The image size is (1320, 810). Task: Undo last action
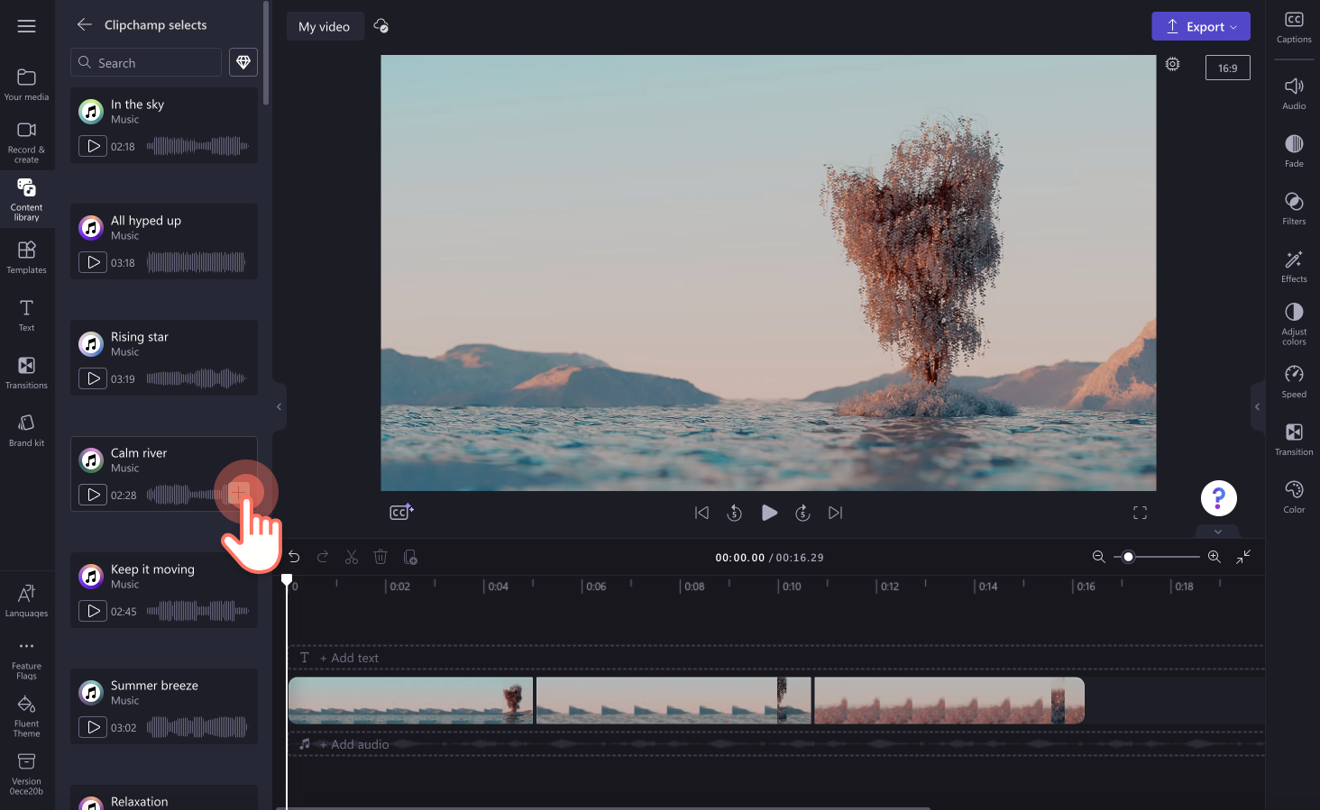click(294, 557)
